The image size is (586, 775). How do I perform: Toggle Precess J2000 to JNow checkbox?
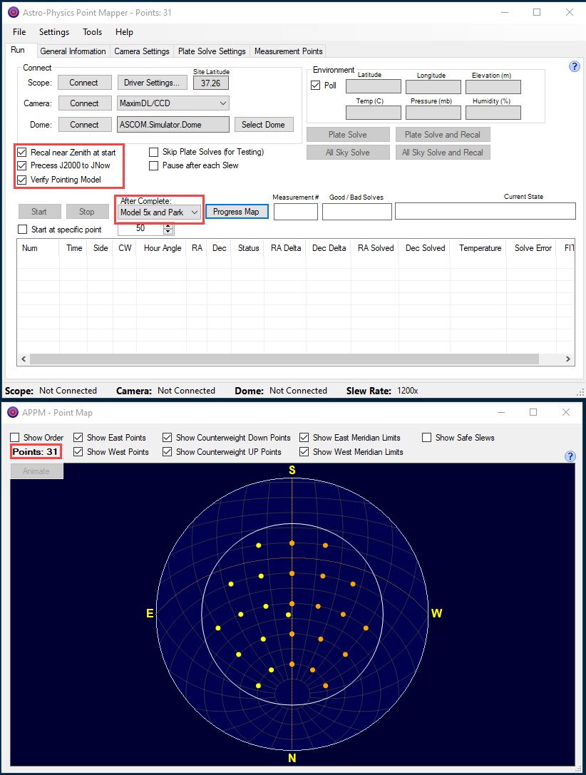(21, 165)
